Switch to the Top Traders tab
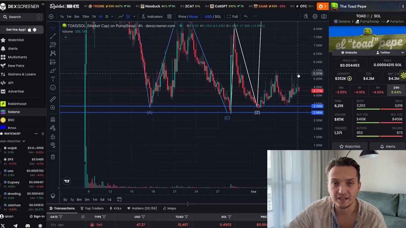This screenshot has height=228, width=406. (92, 208)
